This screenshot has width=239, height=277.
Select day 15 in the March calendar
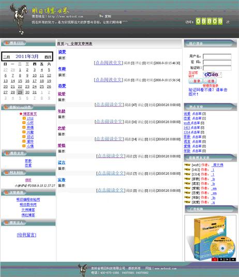(20, 81)
